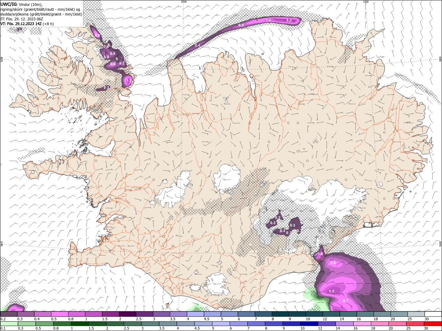Click the header text 'UWC/IG: Vindur (10m),'
The image size is (442, 331).
[21, 4]
